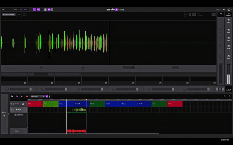
Task: Zoom out the timeline magnifier icon
Action: pyautogui.click(x=225, y=96)
